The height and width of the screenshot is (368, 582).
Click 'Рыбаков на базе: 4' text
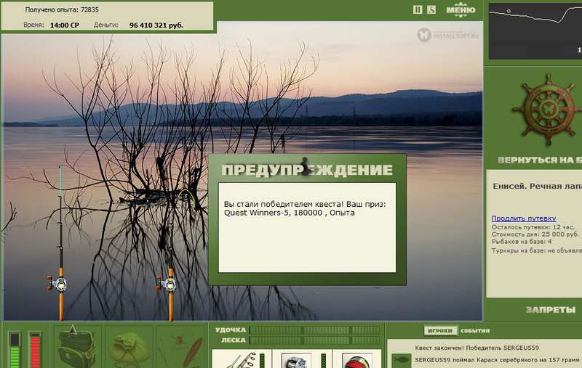[522, 242]
